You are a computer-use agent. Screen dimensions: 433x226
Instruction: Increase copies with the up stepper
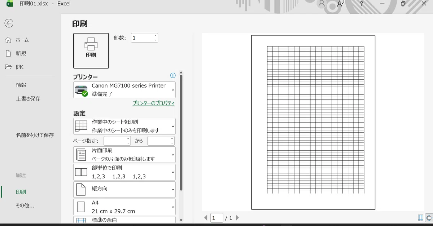(156, 36)
